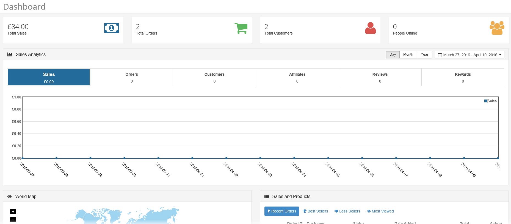The width and height of the screenshot is (511, 224).
Task: Click the Recent Orders button
Action: [281, 211]
